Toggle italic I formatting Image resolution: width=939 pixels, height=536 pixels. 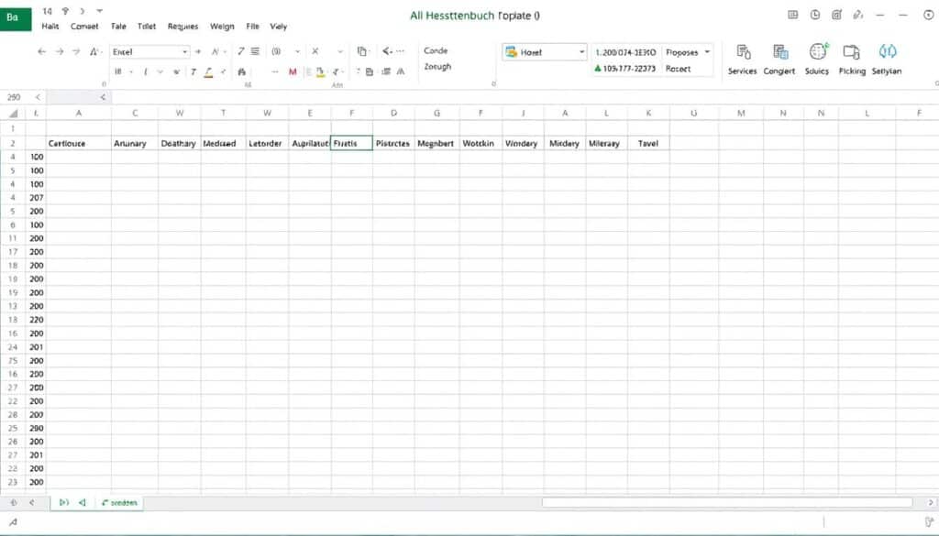[x=146, y=71]
